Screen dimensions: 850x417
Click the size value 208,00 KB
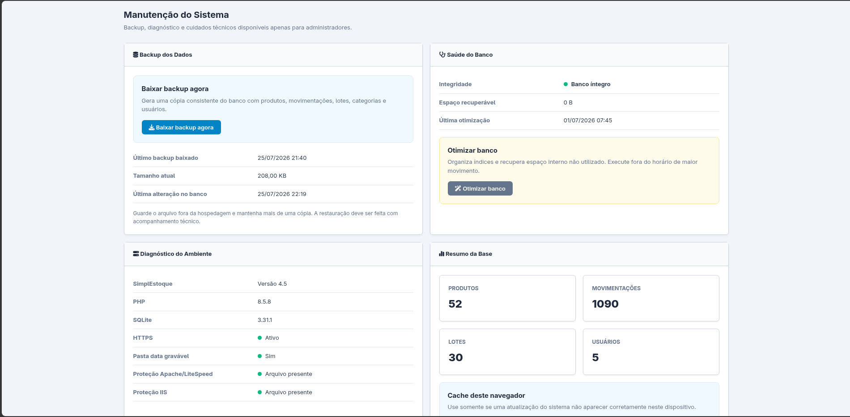coord(272,175)
